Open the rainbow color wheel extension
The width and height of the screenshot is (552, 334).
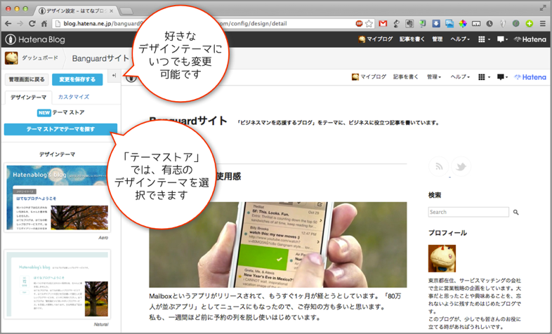463,24
